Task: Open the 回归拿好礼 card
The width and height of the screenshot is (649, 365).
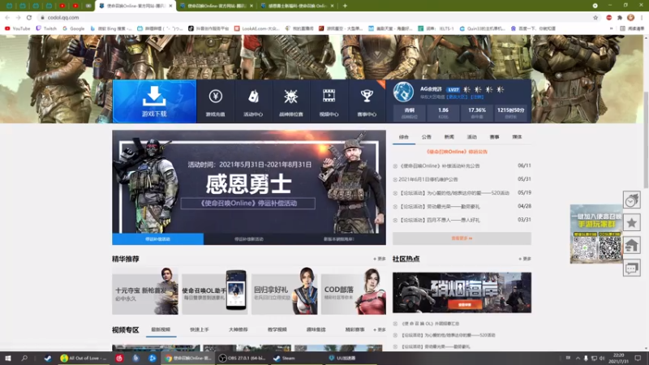Action: coord(285,291)
